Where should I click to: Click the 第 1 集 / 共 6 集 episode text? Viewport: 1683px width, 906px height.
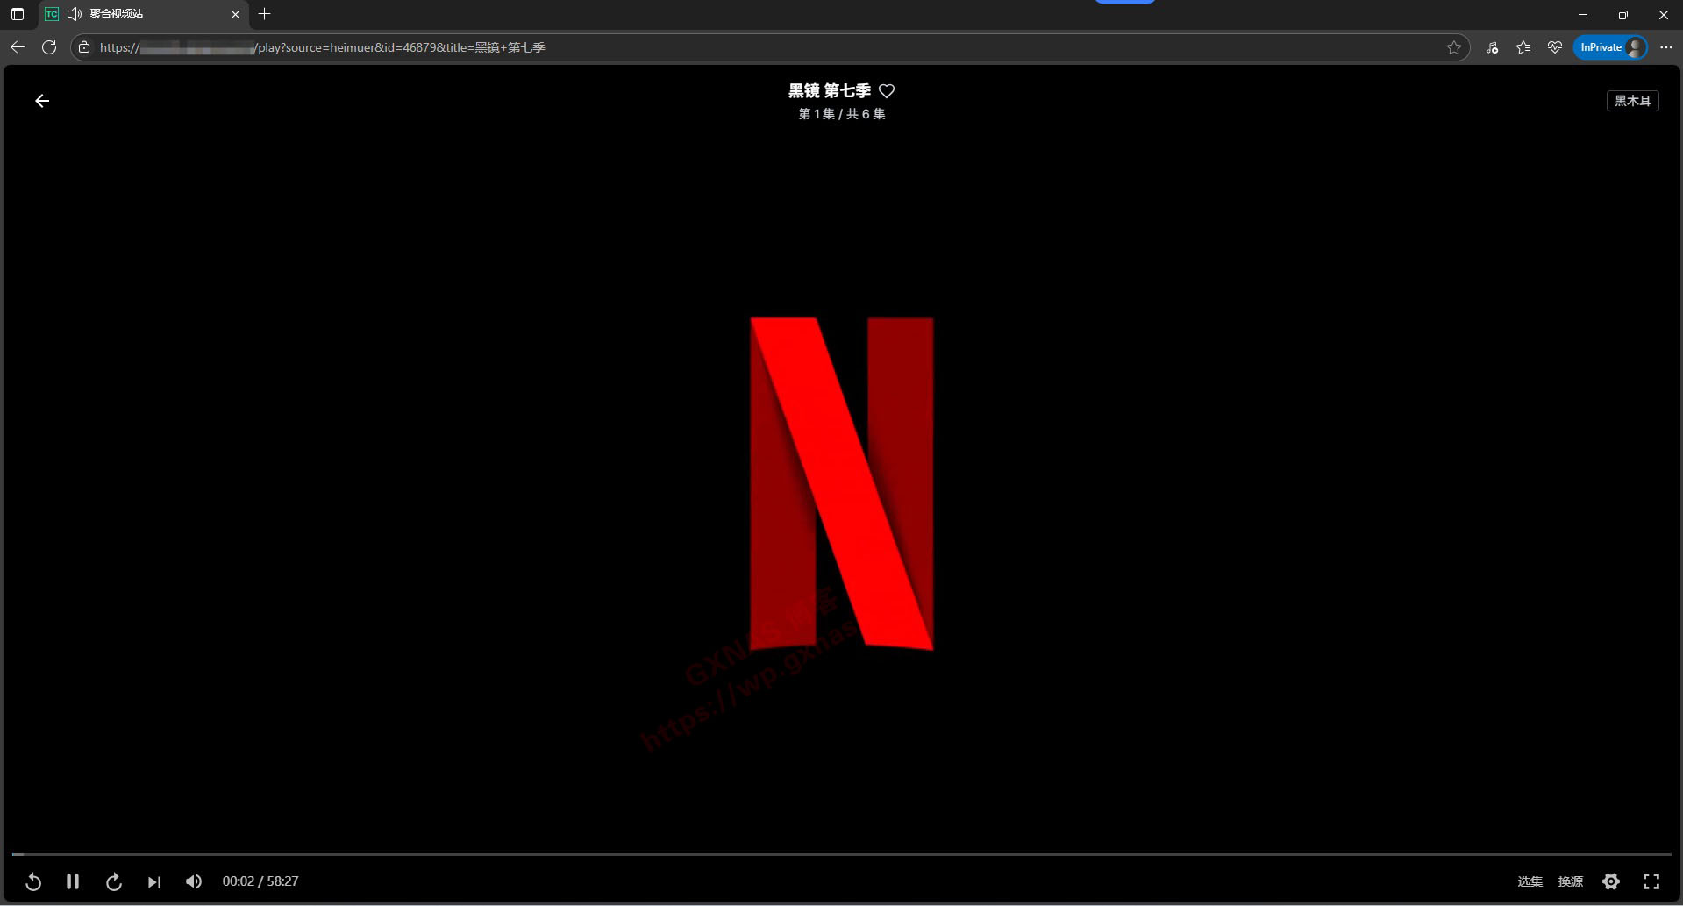841,114
